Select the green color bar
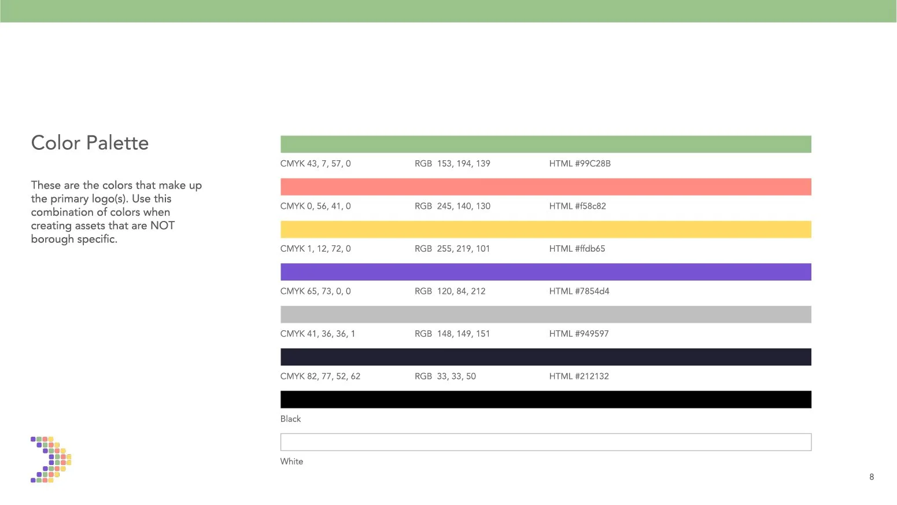This screenshot has width=897, height=505. click(x=545, y=144)
